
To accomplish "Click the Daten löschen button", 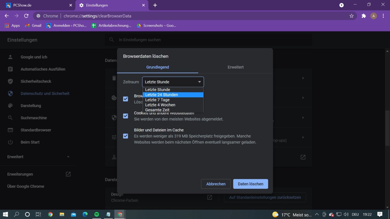I will pos(250,184).
